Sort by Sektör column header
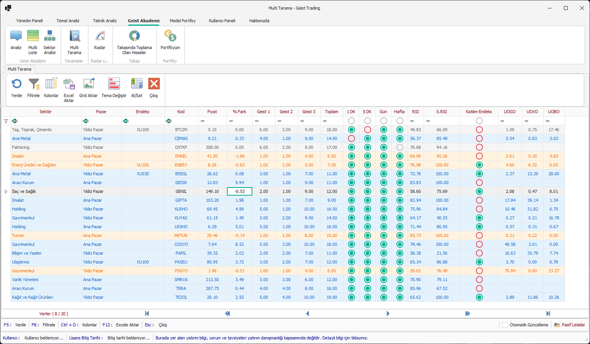The height and width of the screenshot is (344, 590). (x=46, y=112)
